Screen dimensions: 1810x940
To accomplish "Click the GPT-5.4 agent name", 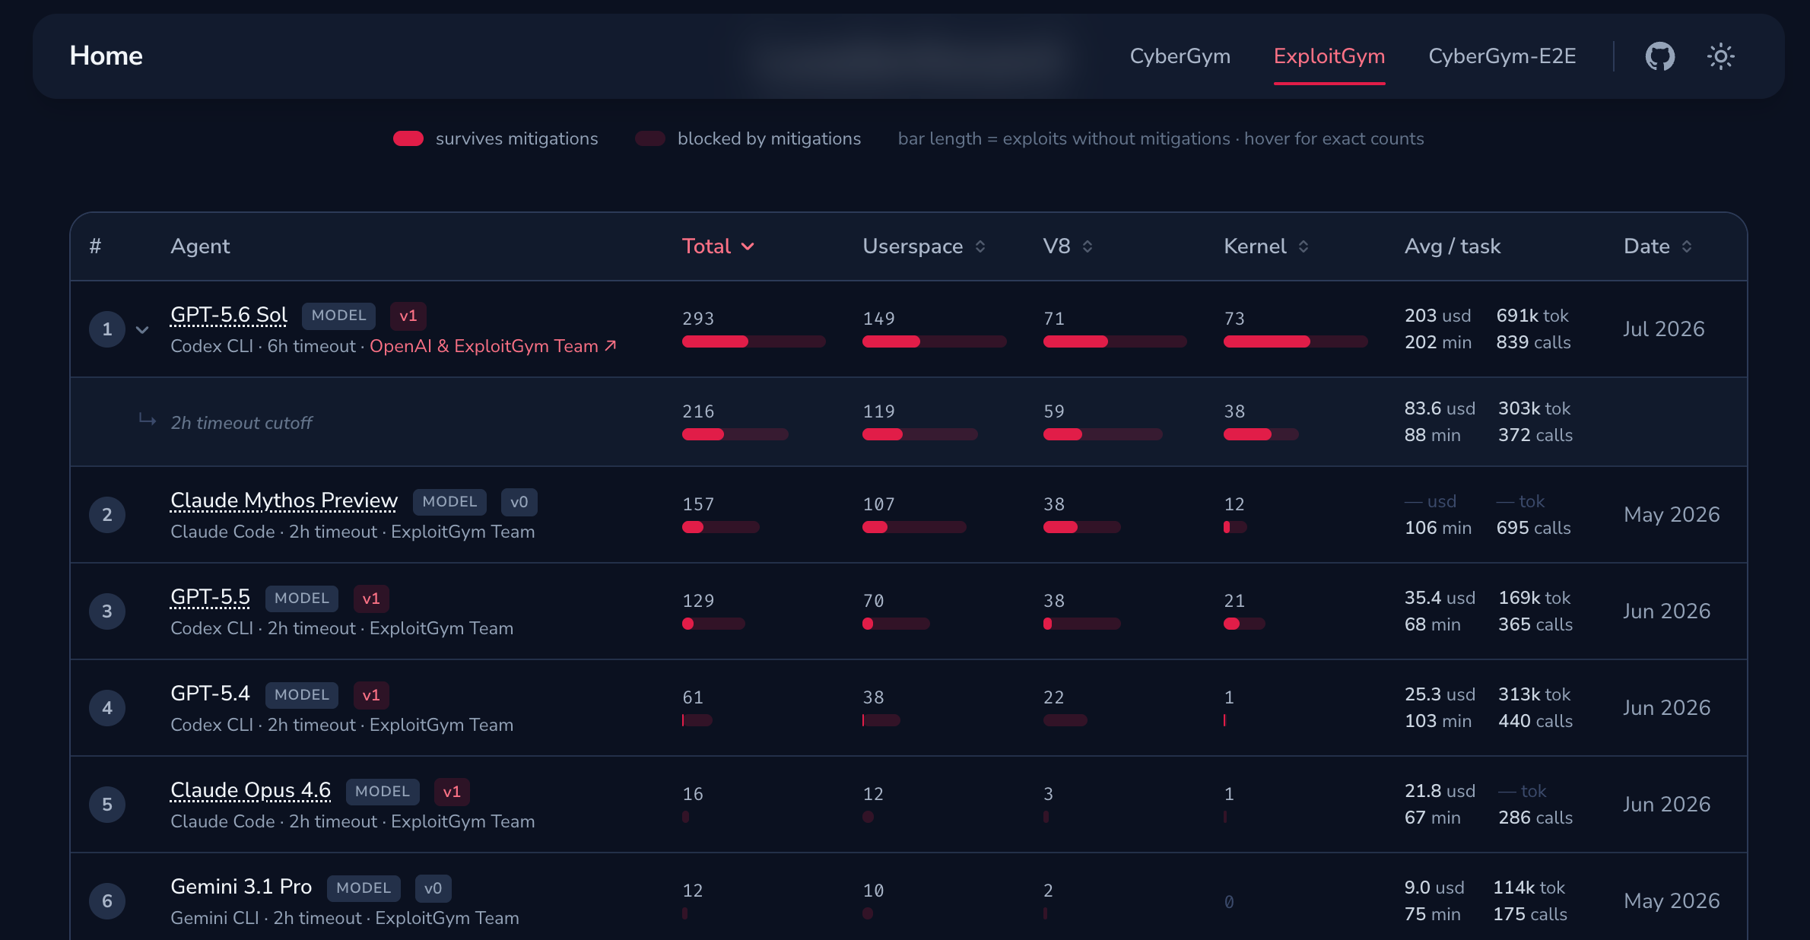I will (210, 694).
